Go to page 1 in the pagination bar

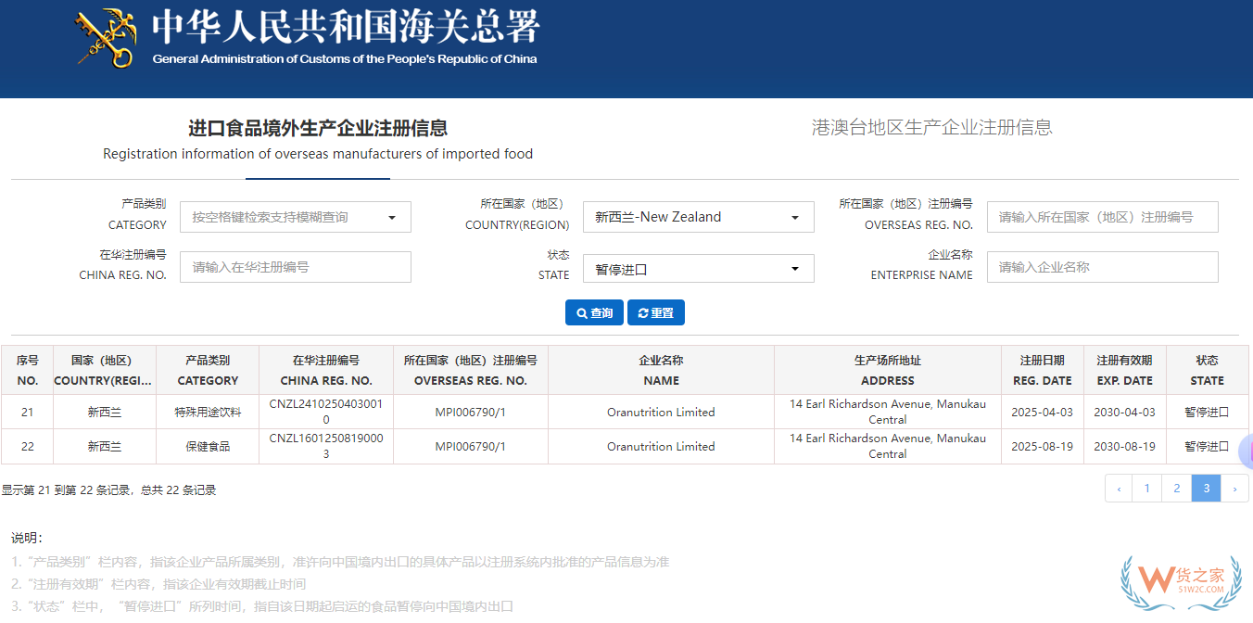point(1147,488)
